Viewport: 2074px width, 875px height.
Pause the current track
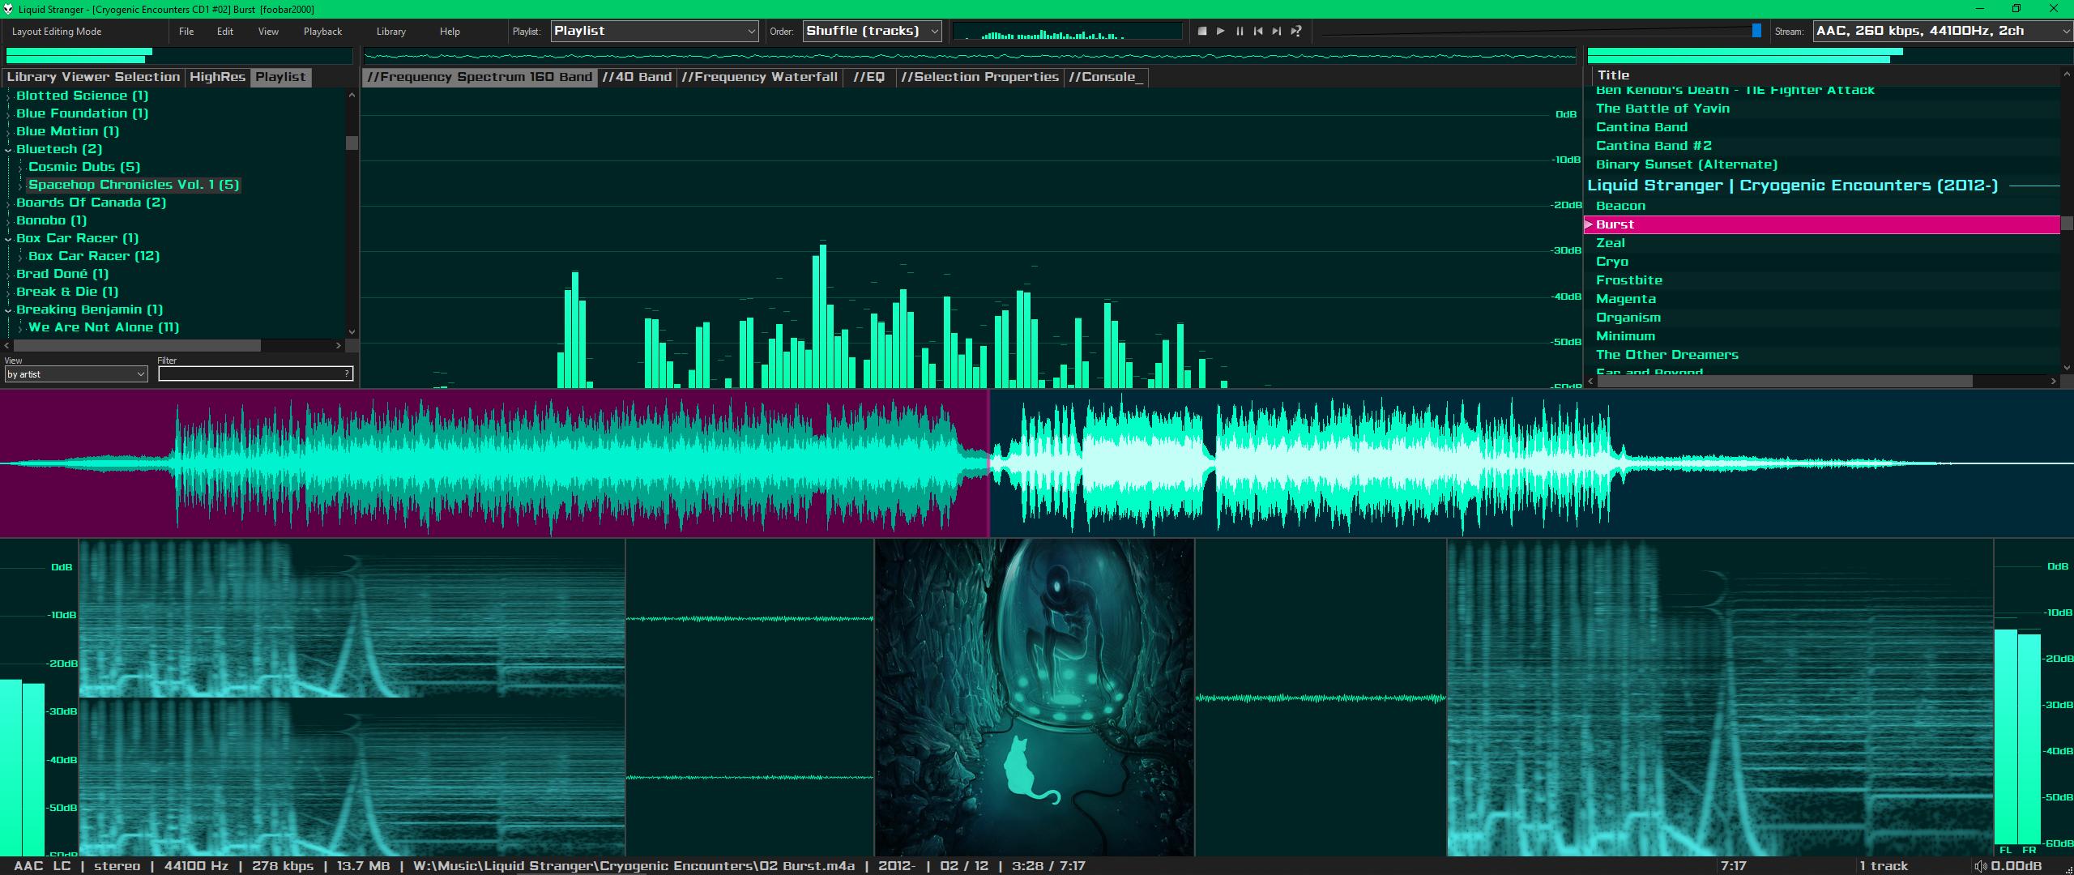pos(1240,31)
